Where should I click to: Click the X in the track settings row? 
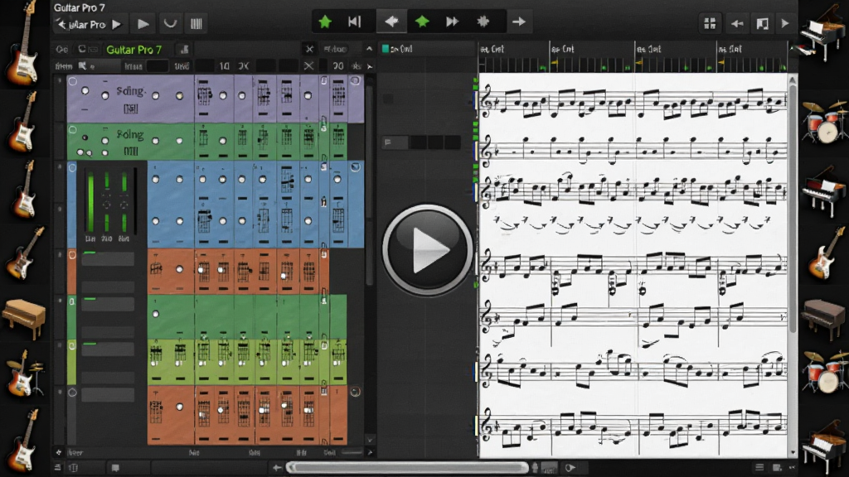308,66
